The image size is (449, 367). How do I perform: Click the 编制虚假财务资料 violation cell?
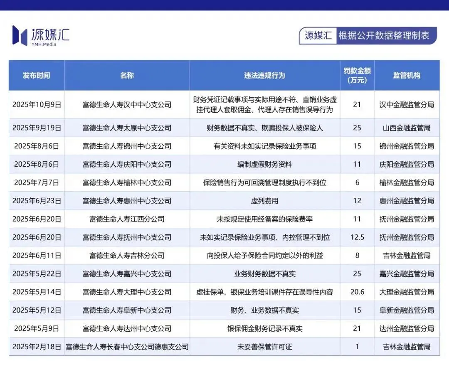point(265,164)
